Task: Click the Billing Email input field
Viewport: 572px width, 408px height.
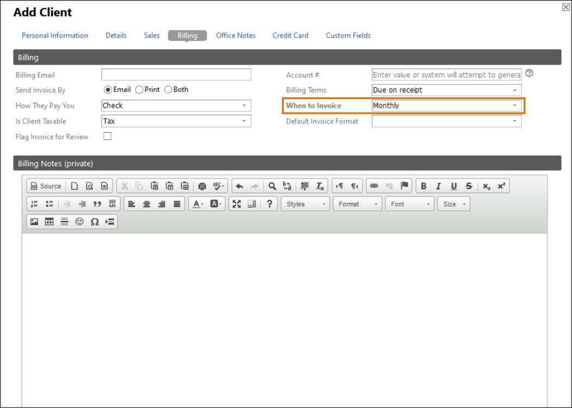Action: tap(176, 75)
